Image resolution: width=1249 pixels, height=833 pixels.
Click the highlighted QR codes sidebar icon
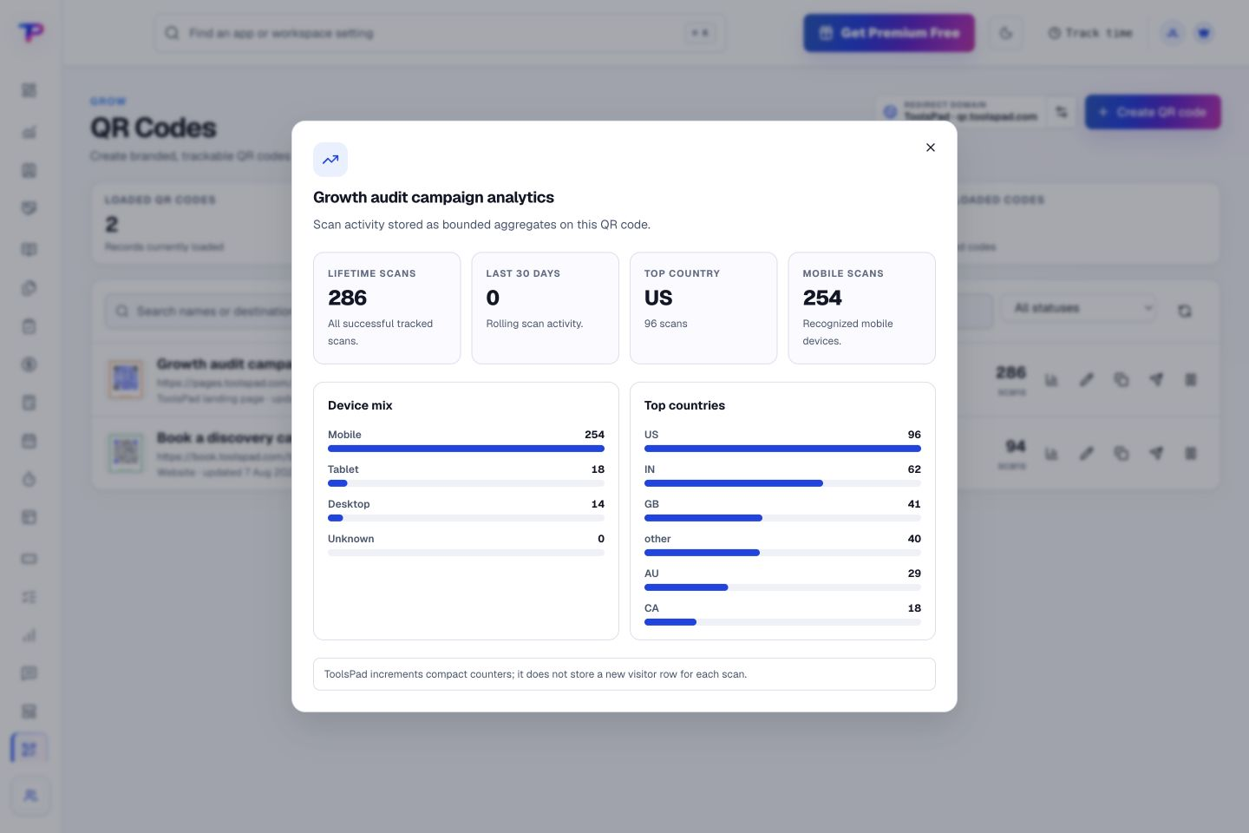click(x=29, y=749)
